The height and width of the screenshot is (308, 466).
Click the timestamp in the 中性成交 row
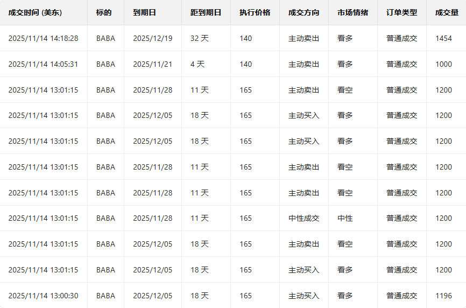point(43,218)
